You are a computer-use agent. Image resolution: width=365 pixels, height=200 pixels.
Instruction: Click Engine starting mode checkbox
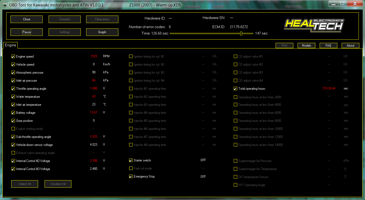(x=13, y=129)
